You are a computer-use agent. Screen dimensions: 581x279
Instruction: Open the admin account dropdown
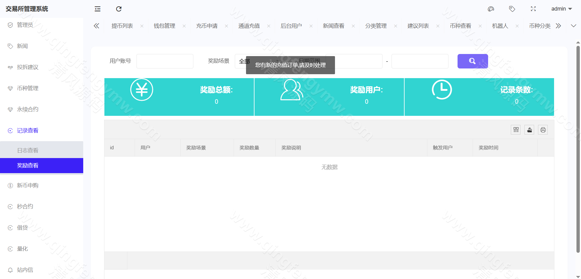(561, 9)
